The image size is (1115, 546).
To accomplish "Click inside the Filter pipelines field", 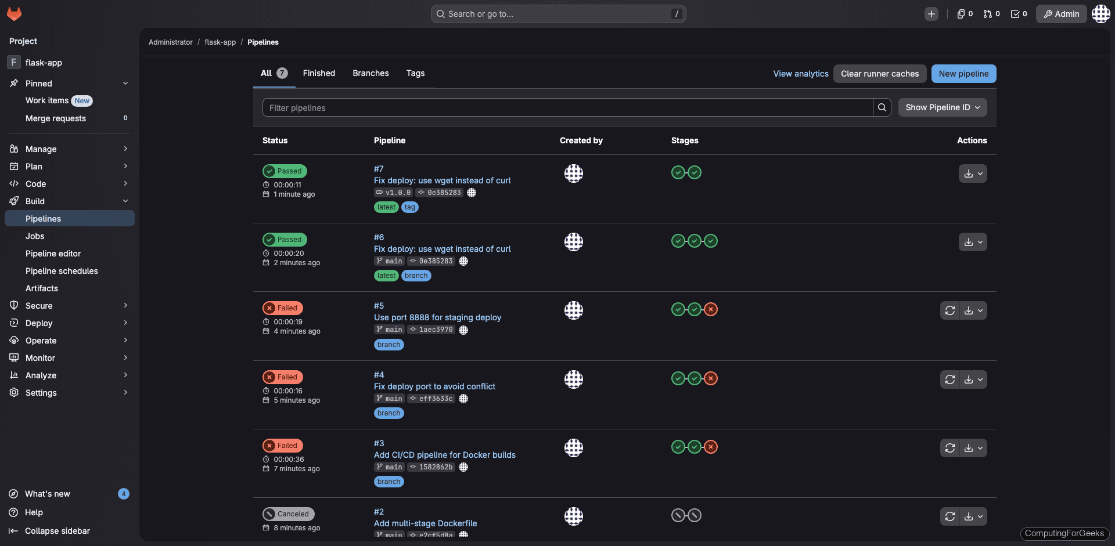I will click(523, 107).
